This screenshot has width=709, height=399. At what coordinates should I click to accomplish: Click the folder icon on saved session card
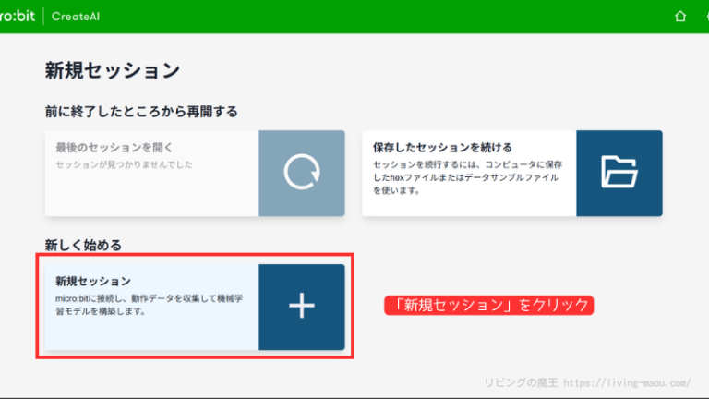pos(619,173)
